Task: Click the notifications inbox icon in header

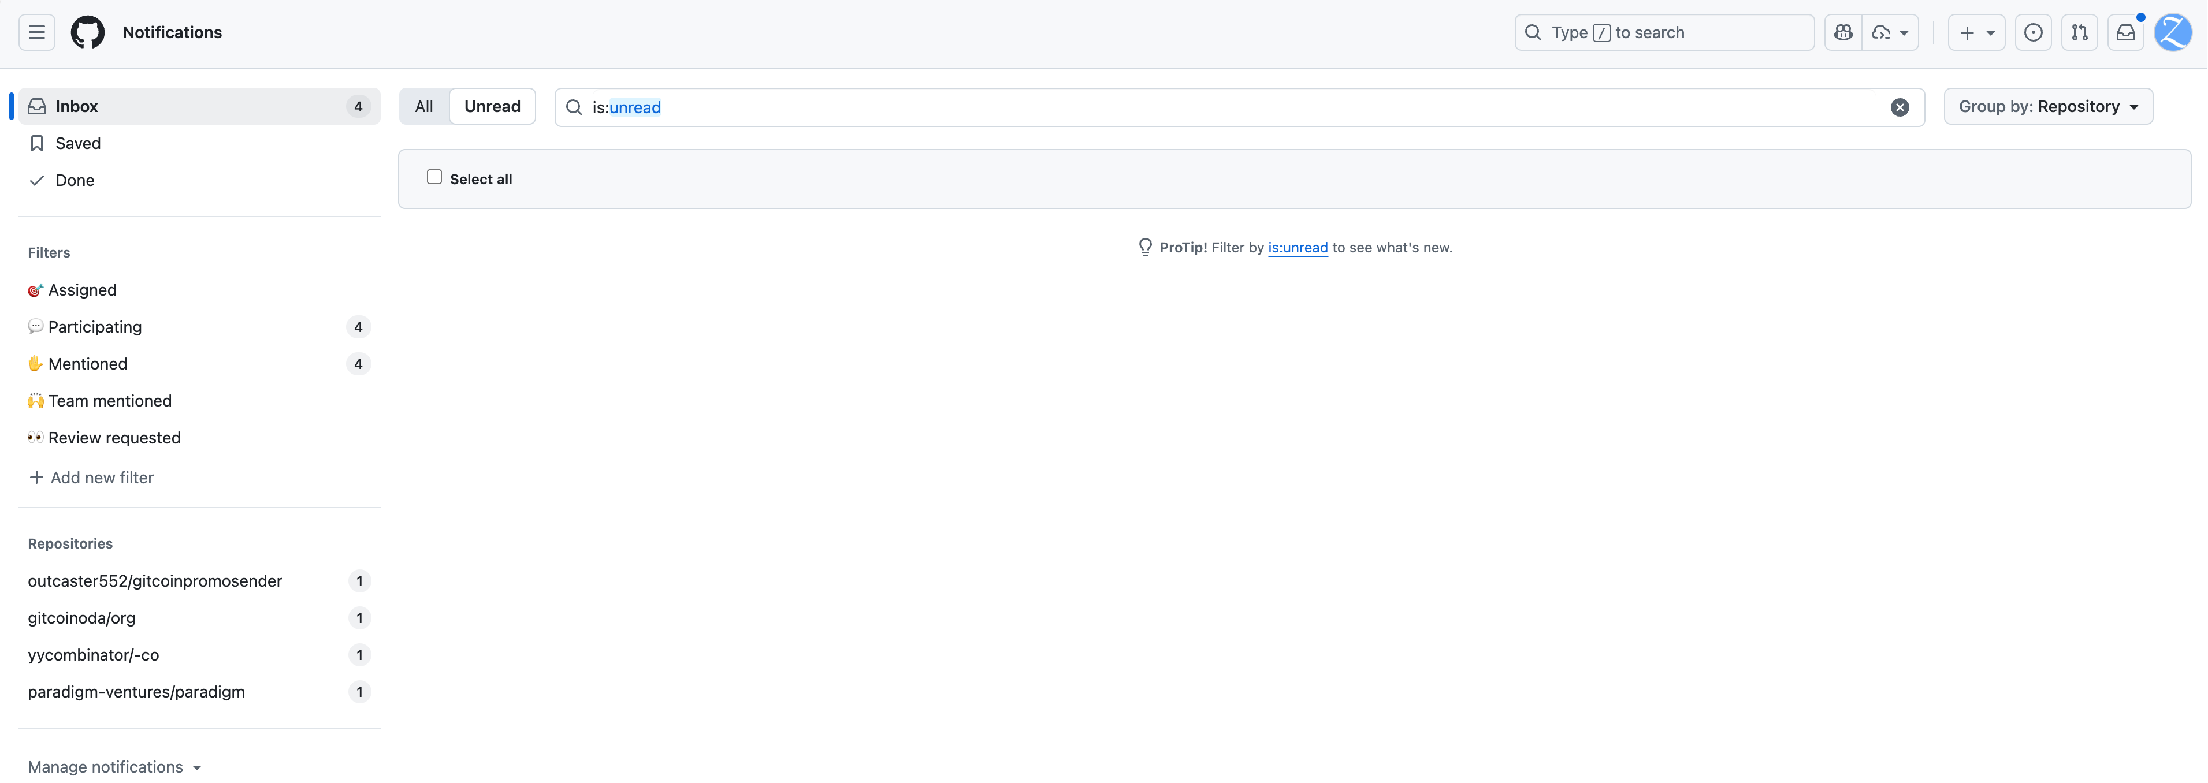Action: click(2126, 32)
